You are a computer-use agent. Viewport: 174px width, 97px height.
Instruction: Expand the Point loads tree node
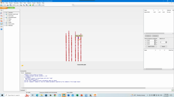click(x=4, y=16)
